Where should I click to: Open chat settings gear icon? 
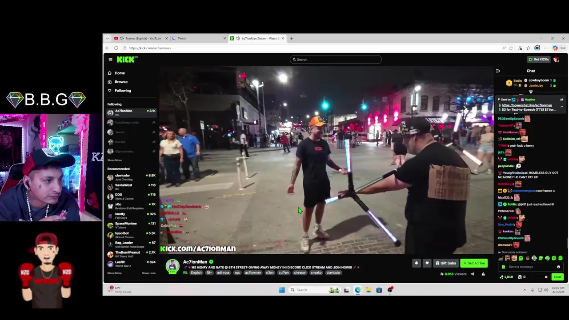click(546, 277)
